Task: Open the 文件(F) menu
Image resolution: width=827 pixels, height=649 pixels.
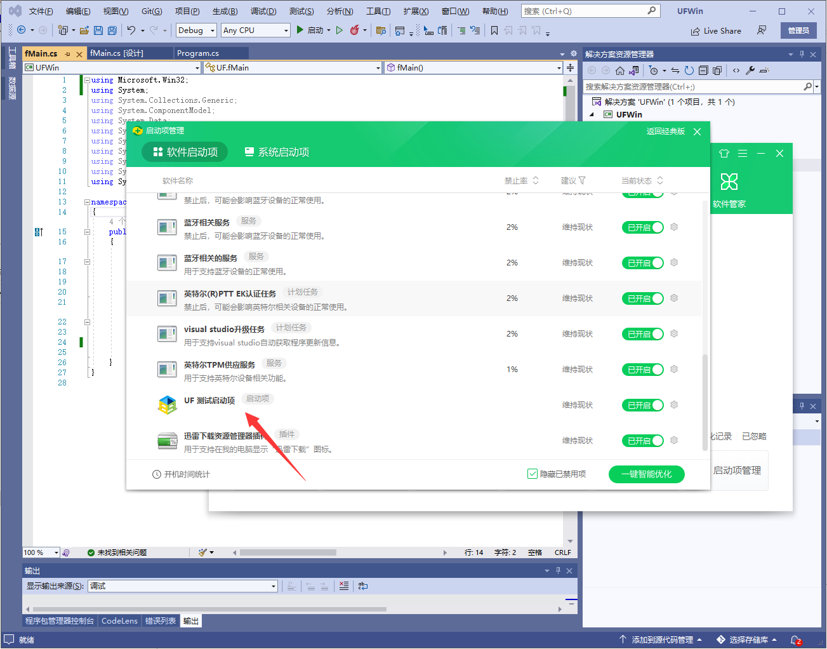Action: tap(41, 11)
